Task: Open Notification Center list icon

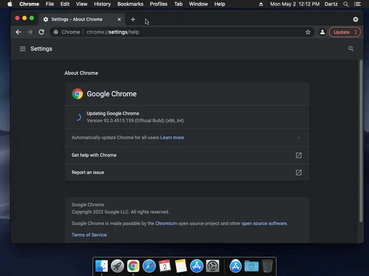Action: (x=357, y=4)
